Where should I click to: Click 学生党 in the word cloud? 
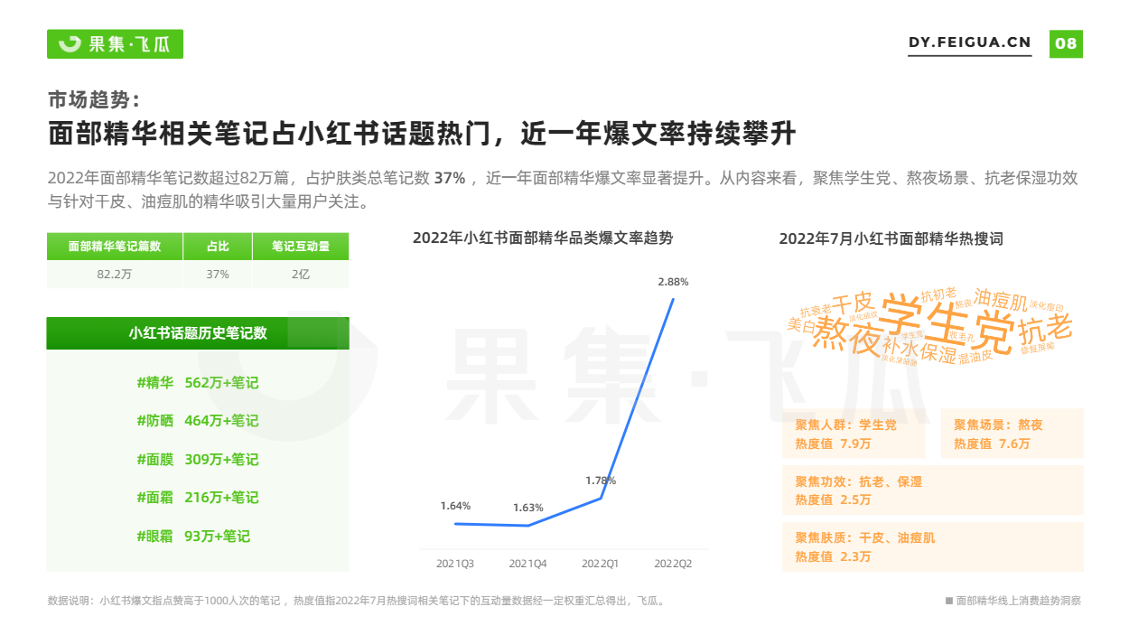click(x=946, y=323)
